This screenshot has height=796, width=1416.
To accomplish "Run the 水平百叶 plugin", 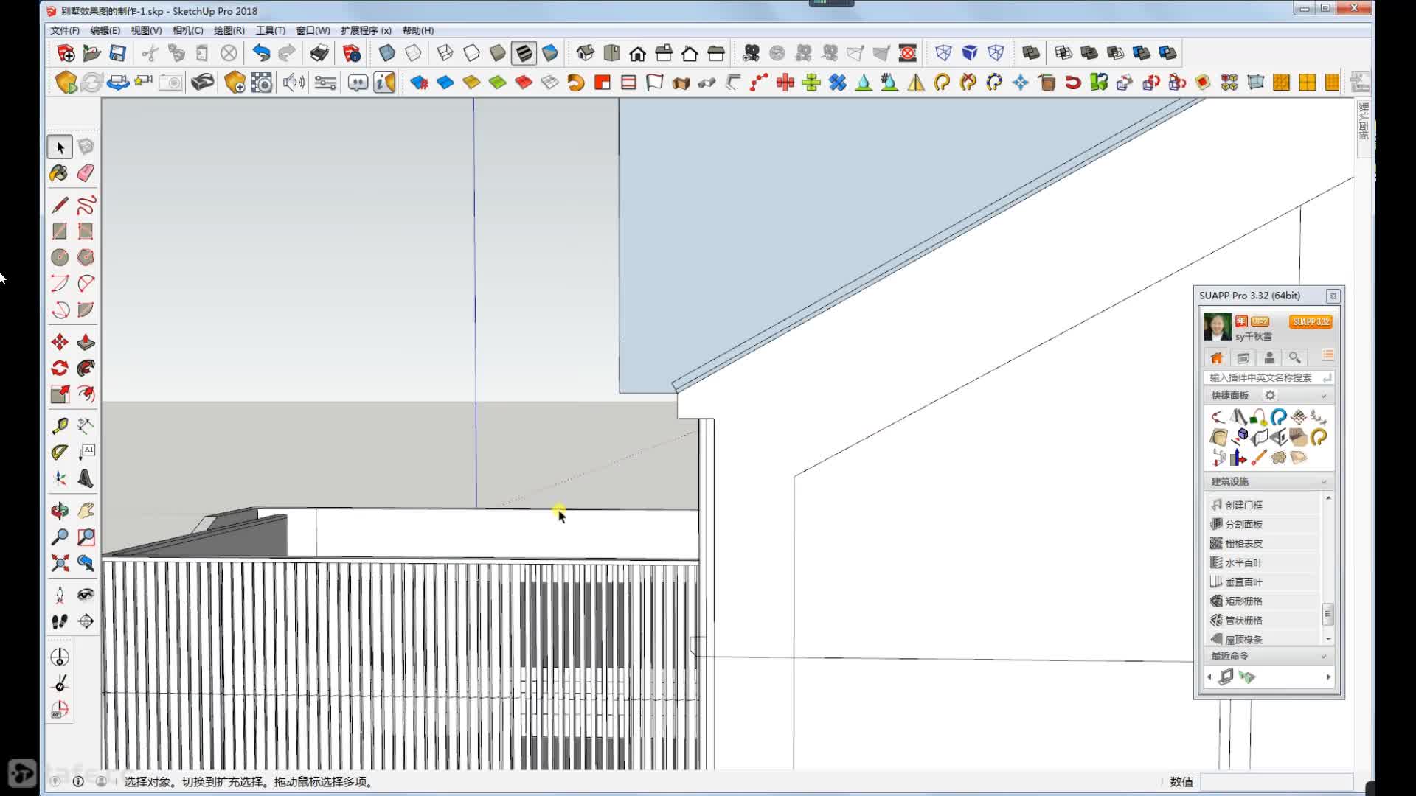I will click(x=1263, y=562).
